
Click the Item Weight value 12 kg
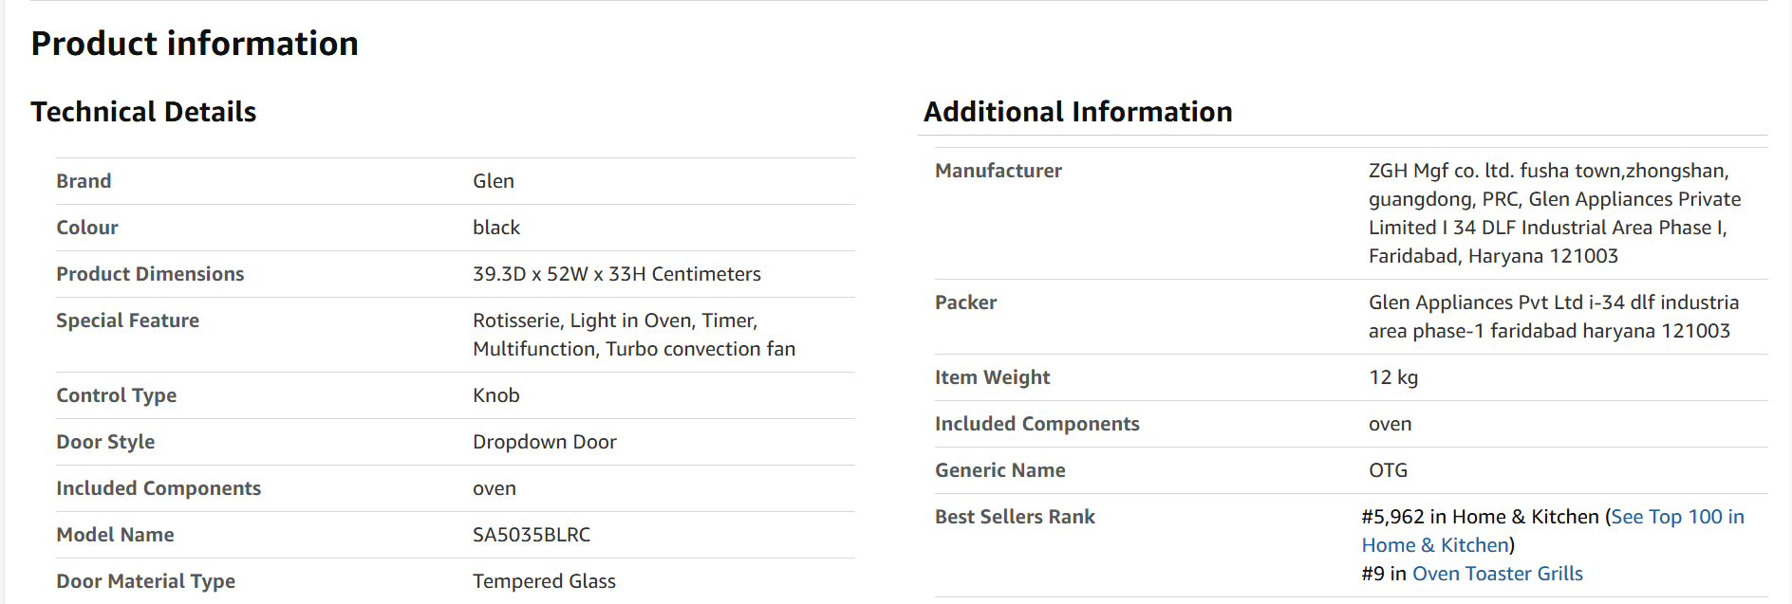(x=1393, y=377)
